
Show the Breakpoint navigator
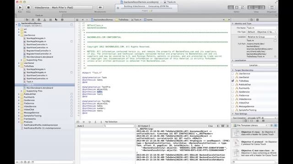[56, 20]
